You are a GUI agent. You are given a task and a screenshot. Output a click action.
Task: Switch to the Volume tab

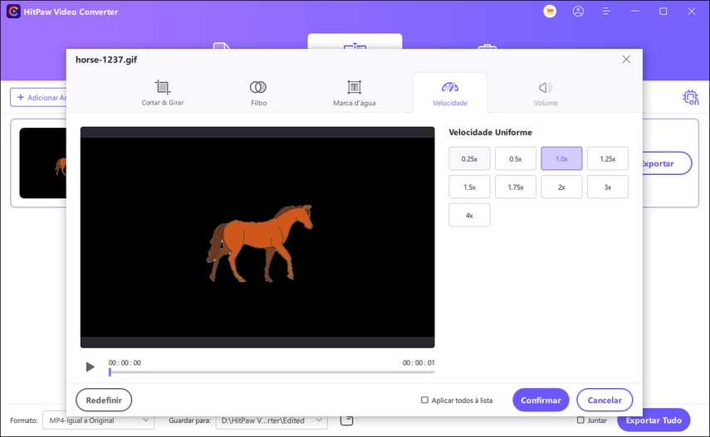pos(546,93)
